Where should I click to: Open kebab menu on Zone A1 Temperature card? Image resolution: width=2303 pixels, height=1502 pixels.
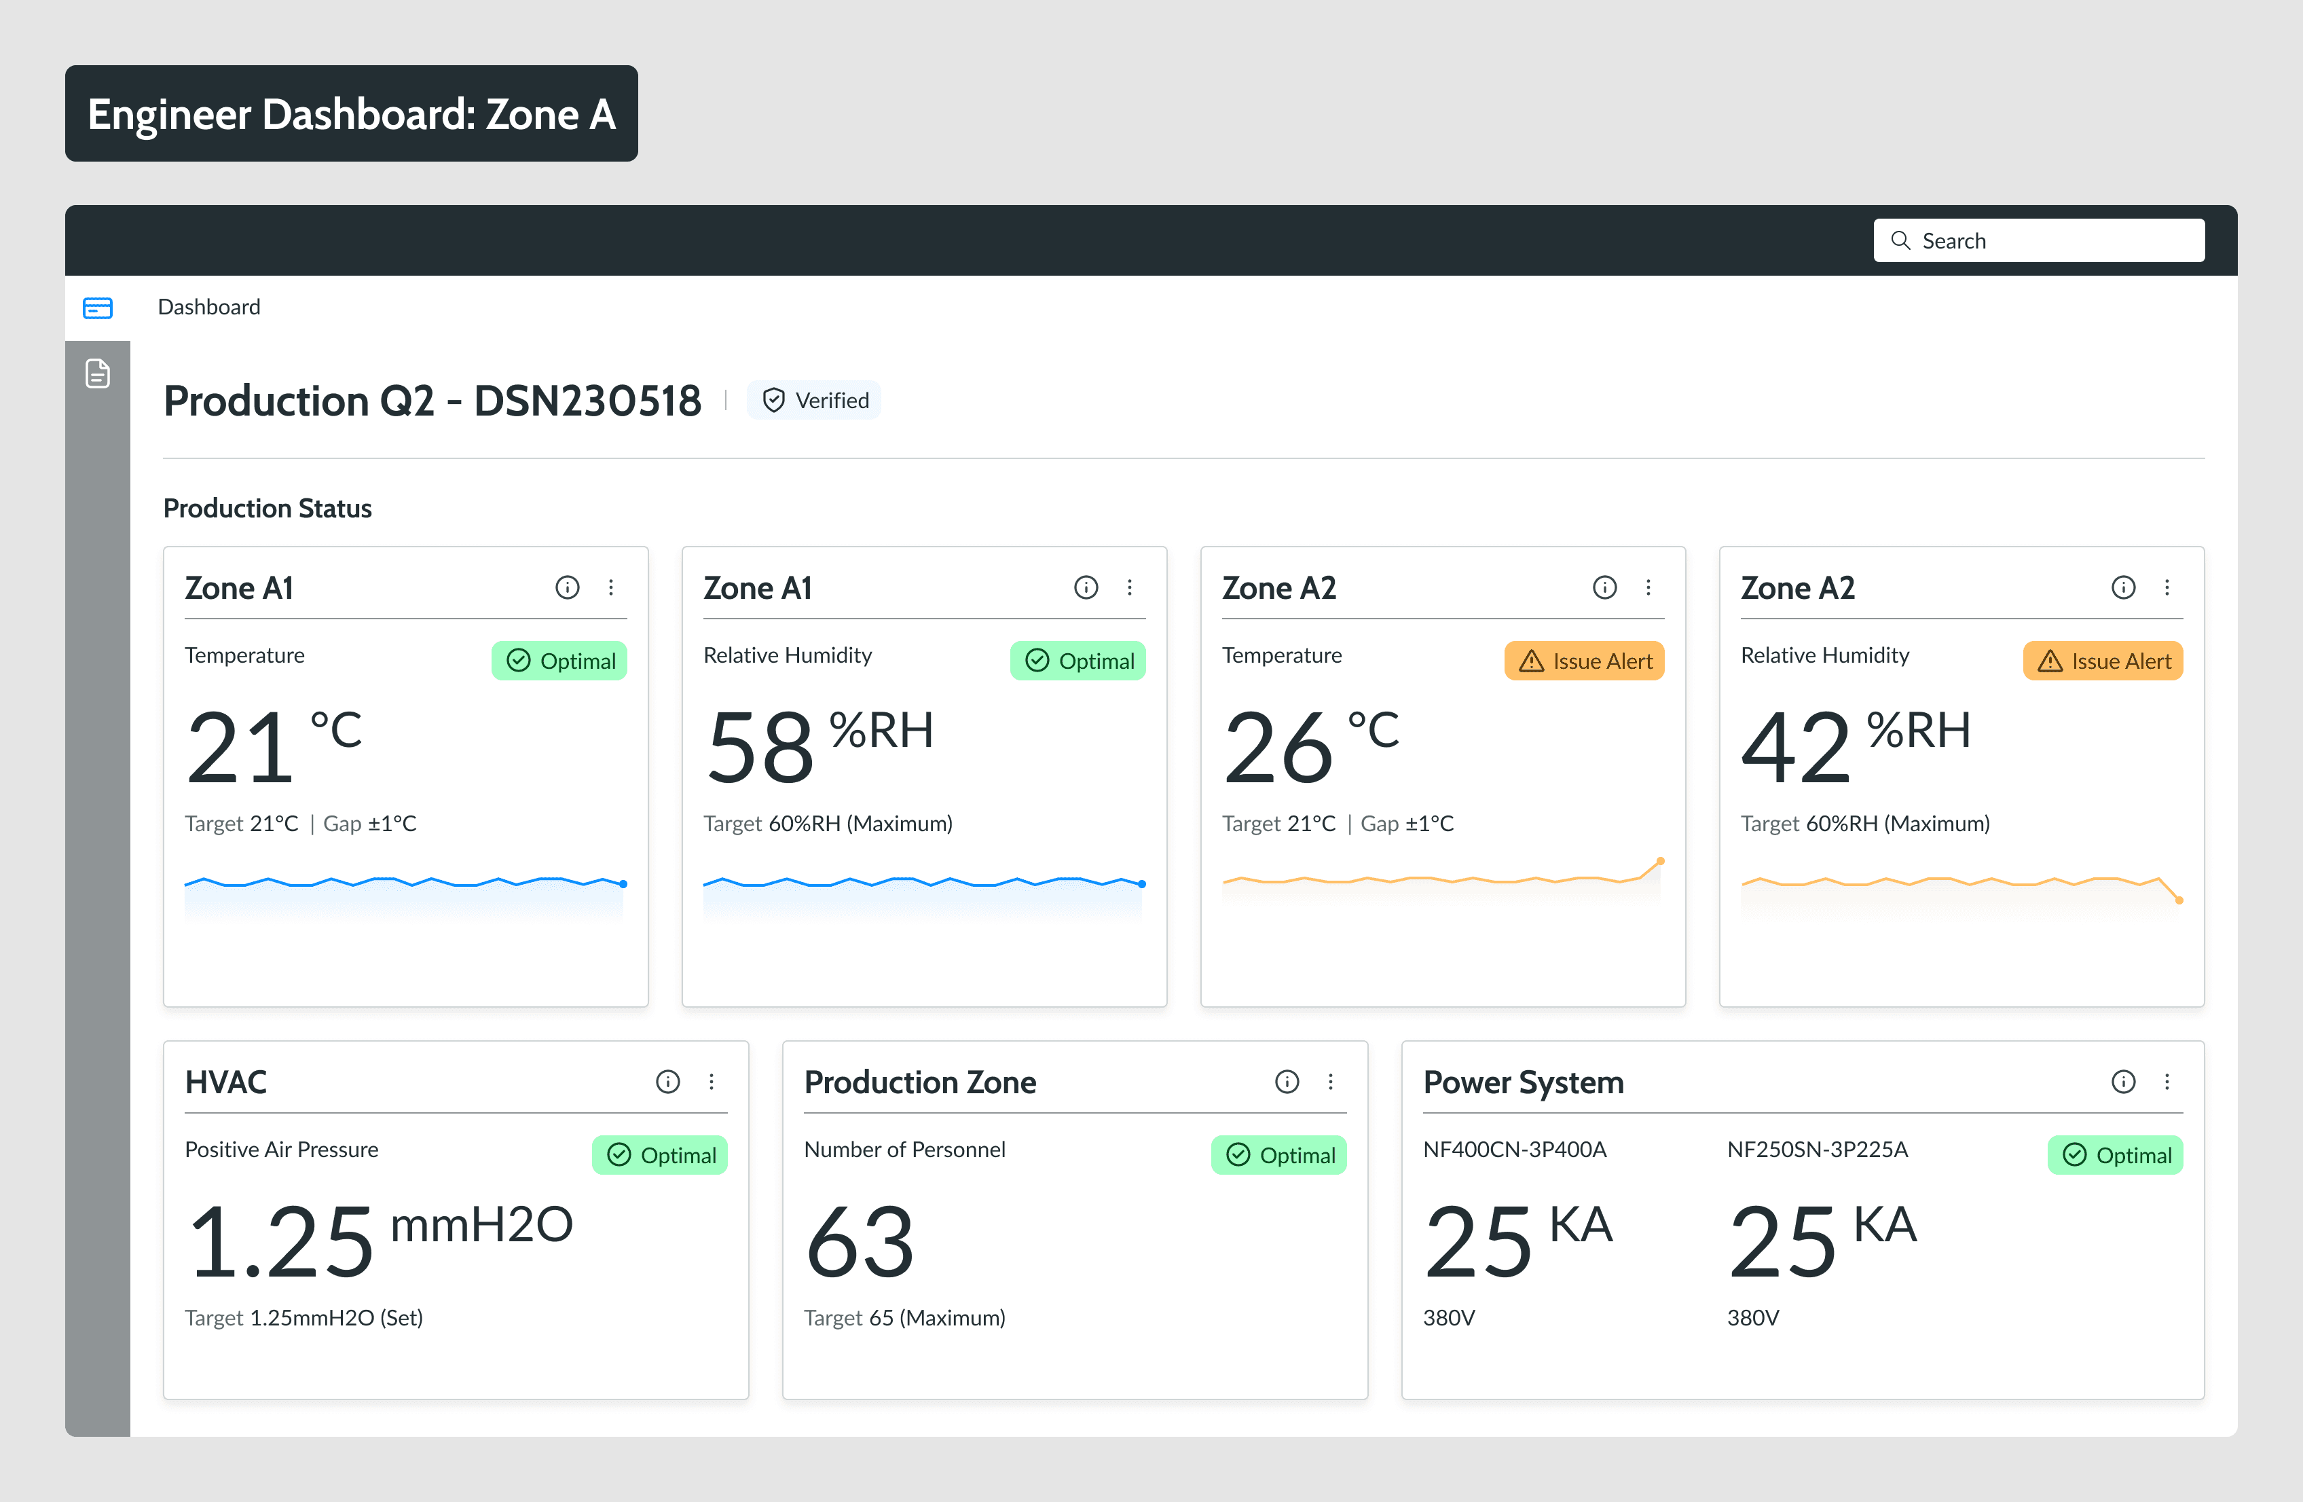610,587
